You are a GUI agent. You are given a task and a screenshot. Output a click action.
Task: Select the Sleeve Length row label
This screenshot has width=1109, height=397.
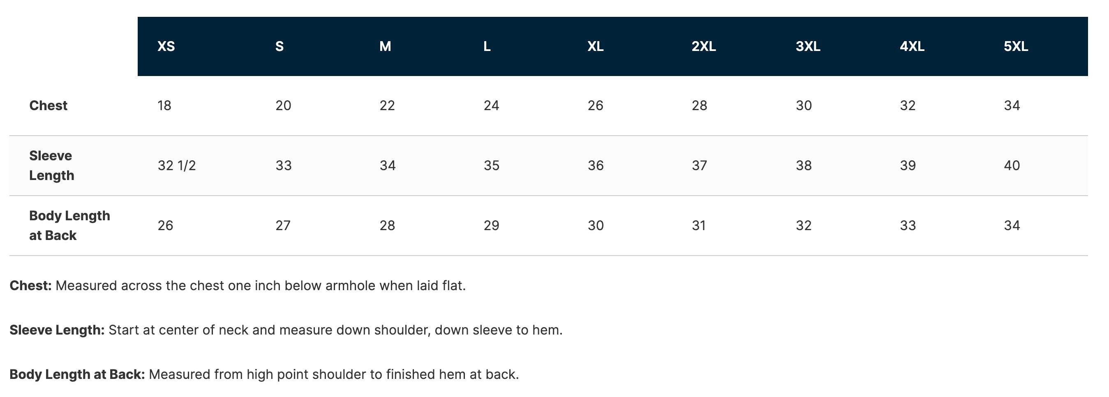52,165
